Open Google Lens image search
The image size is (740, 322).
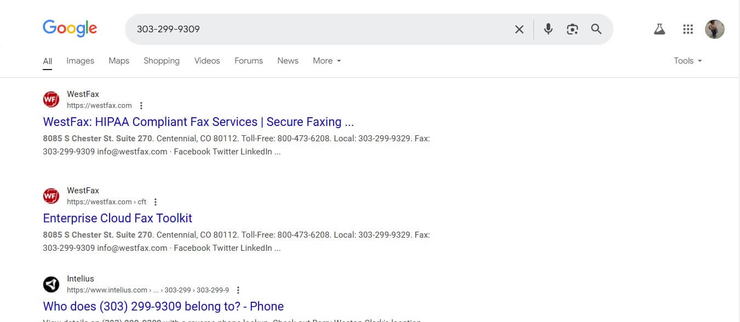pyautogui.click(x=572, y=29)
